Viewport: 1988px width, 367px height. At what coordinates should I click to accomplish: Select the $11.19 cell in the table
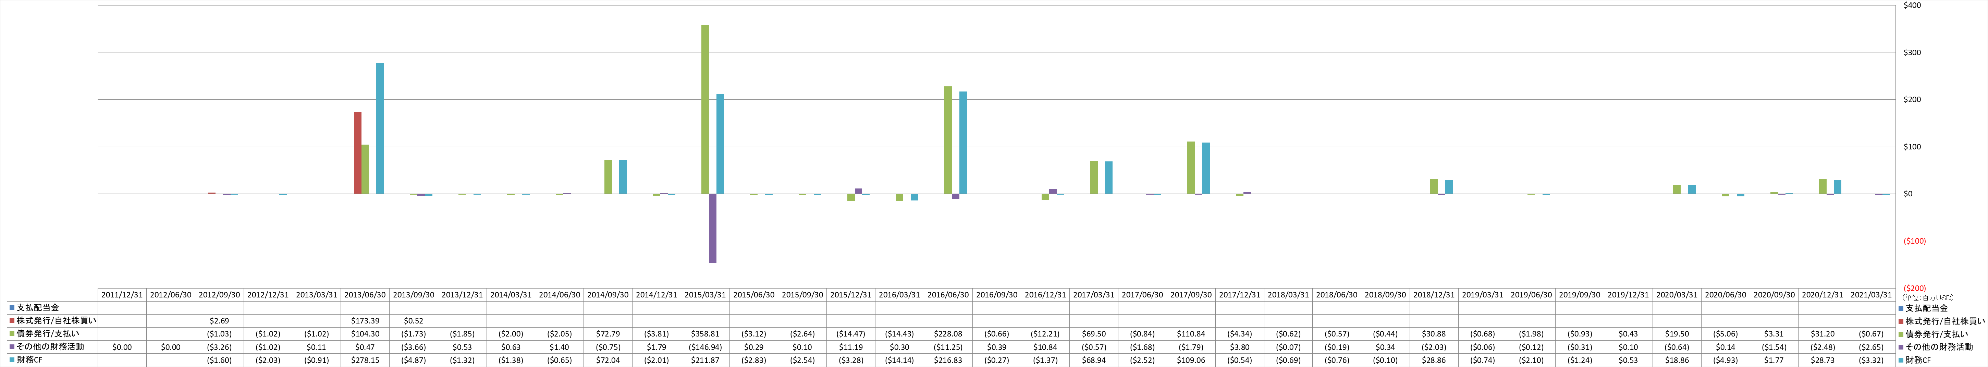coord(851,347)
